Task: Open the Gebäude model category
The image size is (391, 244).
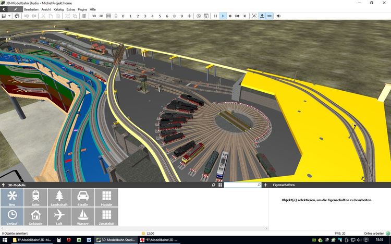Action: tap(36, 216)
